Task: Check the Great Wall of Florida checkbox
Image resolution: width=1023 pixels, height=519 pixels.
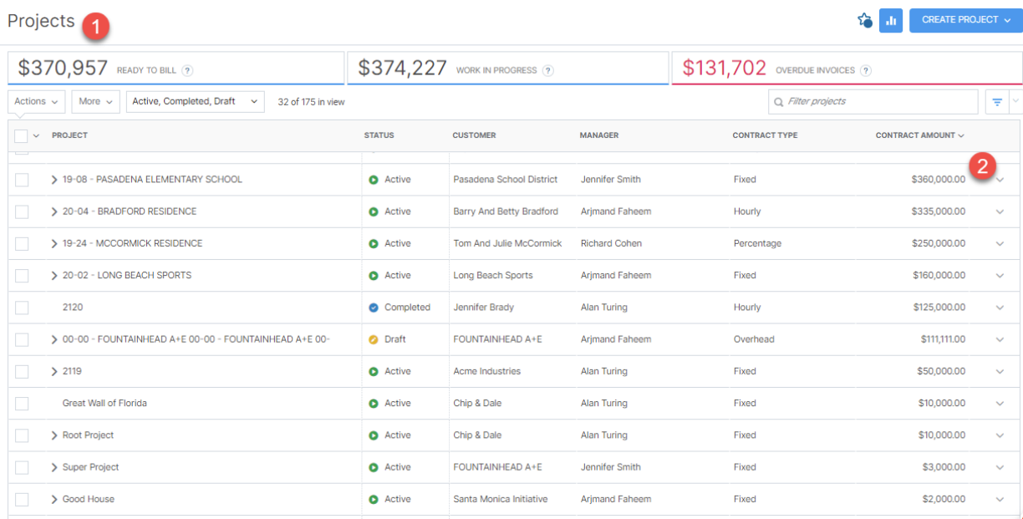Action: 22,404
